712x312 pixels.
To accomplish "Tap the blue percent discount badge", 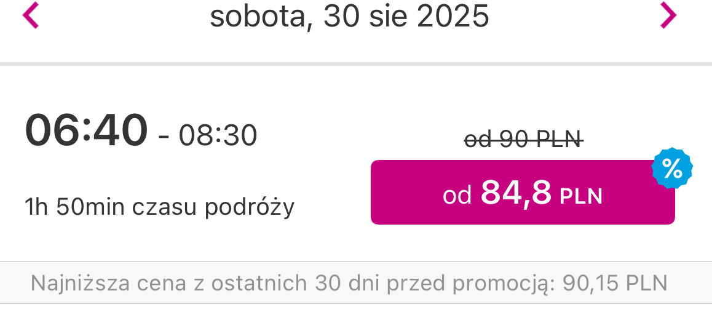I will (x=672, y=169).
